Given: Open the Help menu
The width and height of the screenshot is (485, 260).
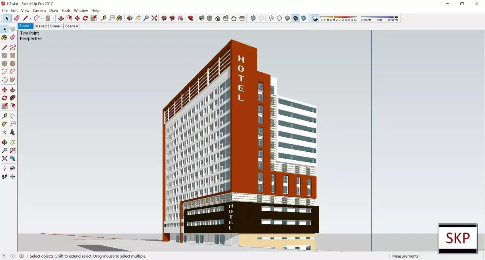Looking at the screenshot, I should 95,10.
